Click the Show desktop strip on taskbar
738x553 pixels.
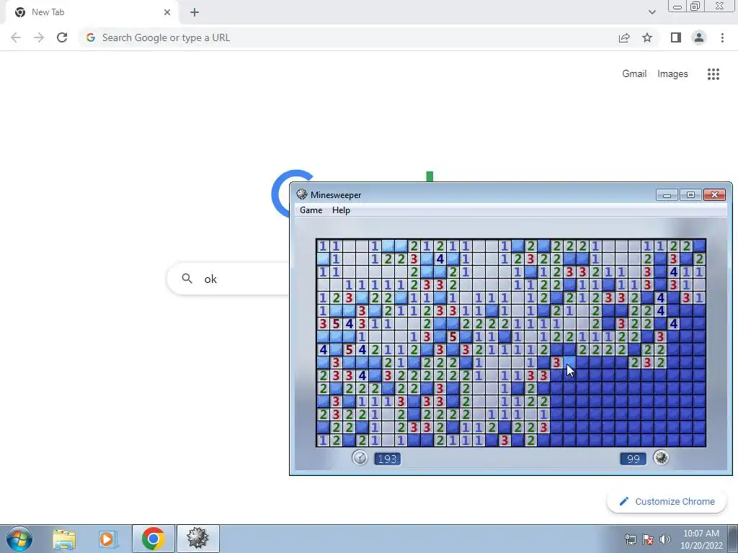pos(733,539)
